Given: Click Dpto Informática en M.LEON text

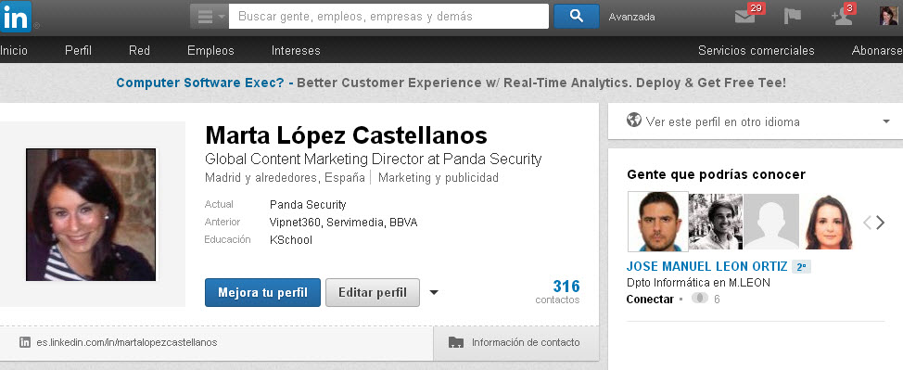Looking at the screenshot, I should click(x=698, y=283).
